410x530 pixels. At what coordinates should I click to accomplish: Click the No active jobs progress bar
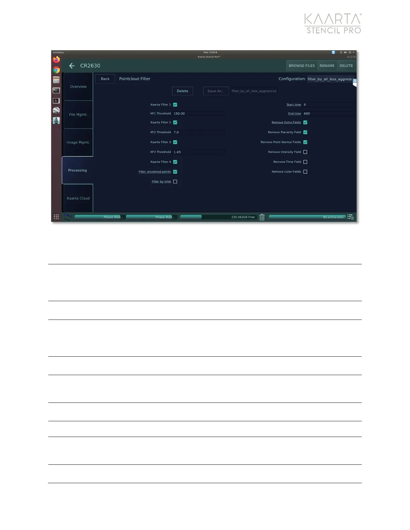307,217
